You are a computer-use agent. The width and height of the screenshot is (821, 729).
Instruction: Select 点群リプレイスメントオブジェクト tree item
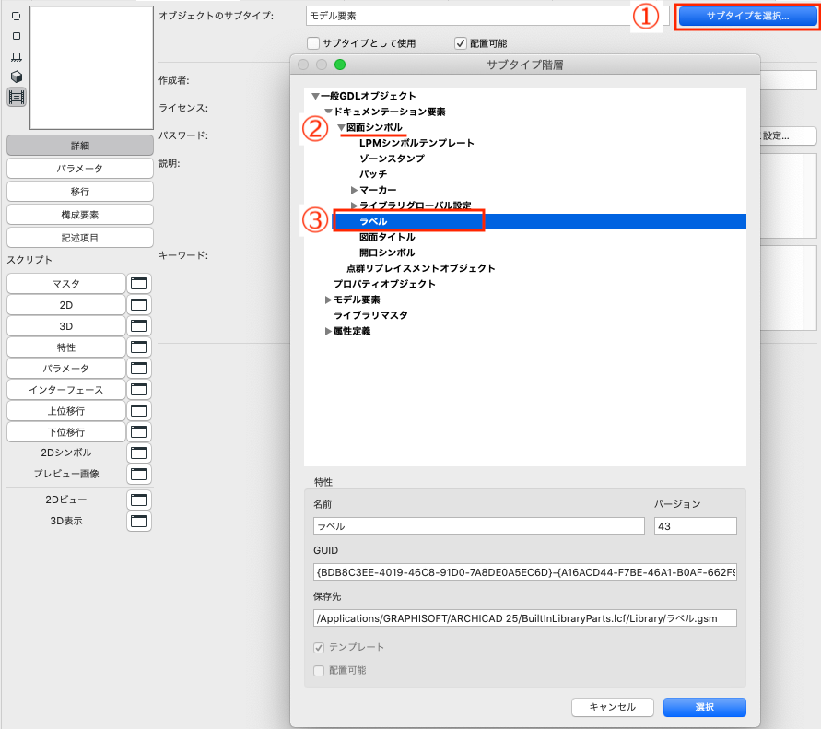click(421, 268)
